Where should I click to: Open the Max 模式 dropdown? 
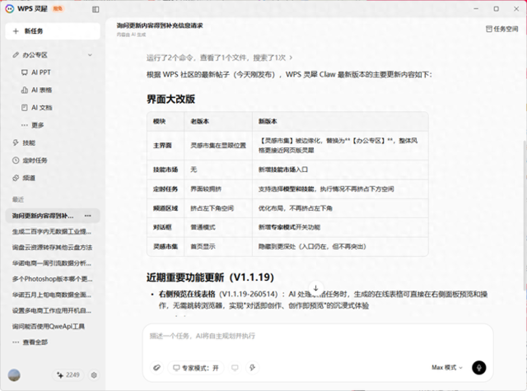coord(447,368)
